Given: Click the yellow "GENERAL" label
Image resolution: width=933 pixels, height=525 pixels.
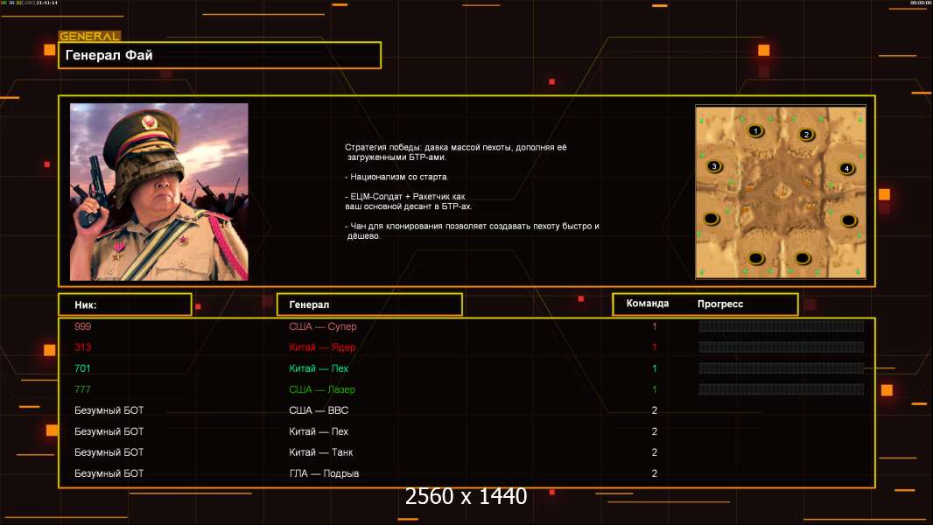Looking at the screenshot, I should [89, 36].
